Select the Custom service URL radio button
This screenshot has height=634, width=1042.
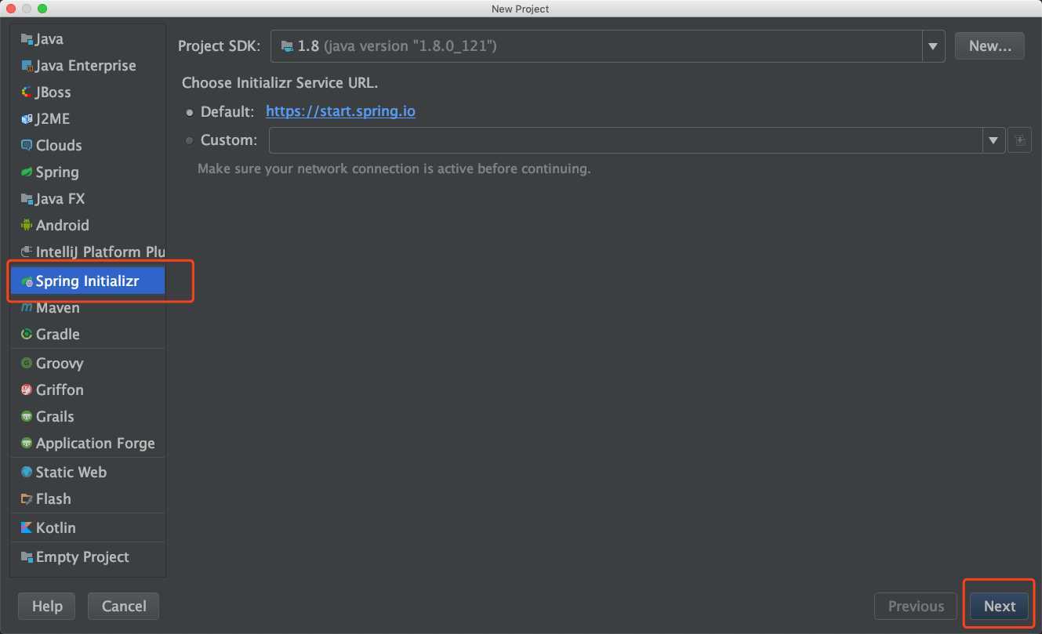[190, 140]
